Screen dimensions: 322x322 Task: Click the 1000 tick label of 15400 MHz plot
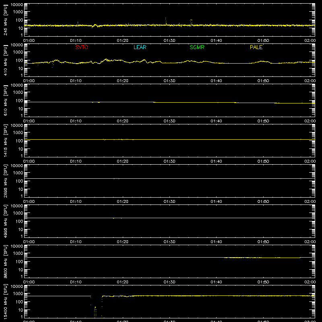pos(18,294)
